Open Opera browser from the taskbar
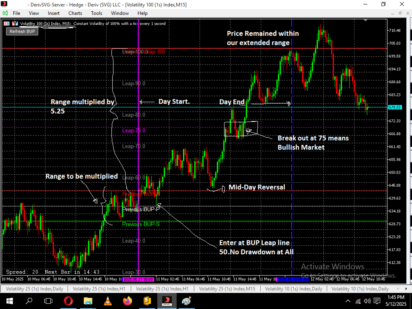Viewport: 412px width, 309px height. click(x=68, y=301)
